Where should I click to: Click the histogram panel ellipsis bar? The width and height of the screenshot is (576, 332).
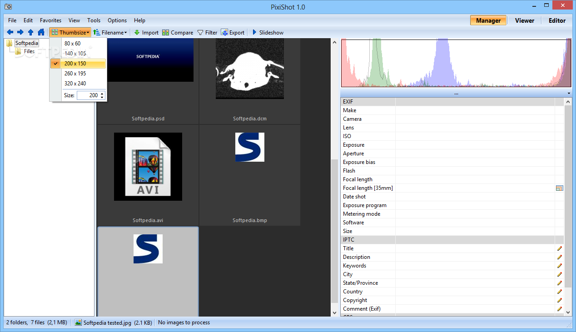point(456,93)
